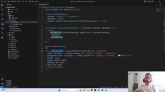Click the StyledButton breadcrumb item
The image size is (165, 92).
70,7
